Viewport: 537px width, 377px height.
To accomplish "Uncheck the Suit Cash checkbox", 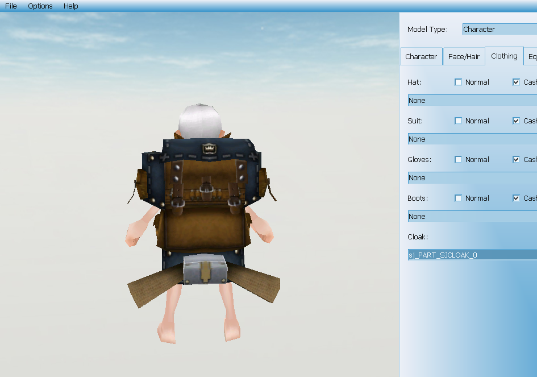I will 516,121.
